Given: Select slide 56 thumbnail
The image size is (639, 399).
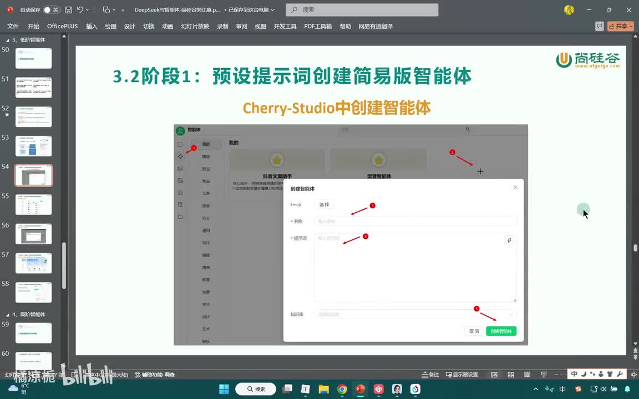Looking at the screenshot, I should point(33,234).
